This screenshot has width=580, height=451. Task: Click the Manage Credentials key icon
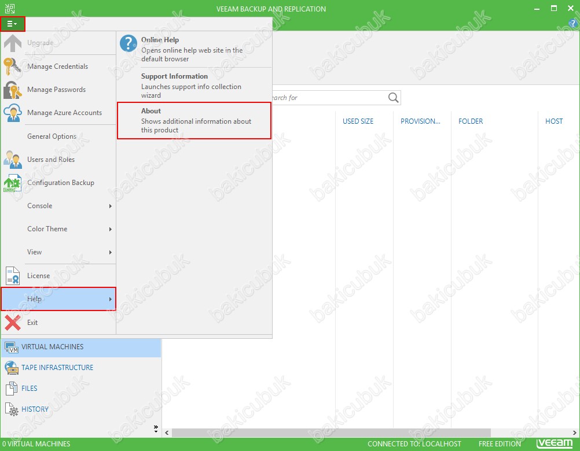pyautogui.click(x=12, y=66)
